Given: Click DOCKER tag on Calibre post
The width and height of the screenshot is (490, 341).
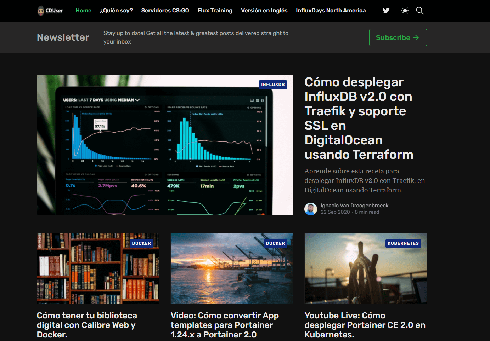Looking at the screenshot, I should pos(141,243).
